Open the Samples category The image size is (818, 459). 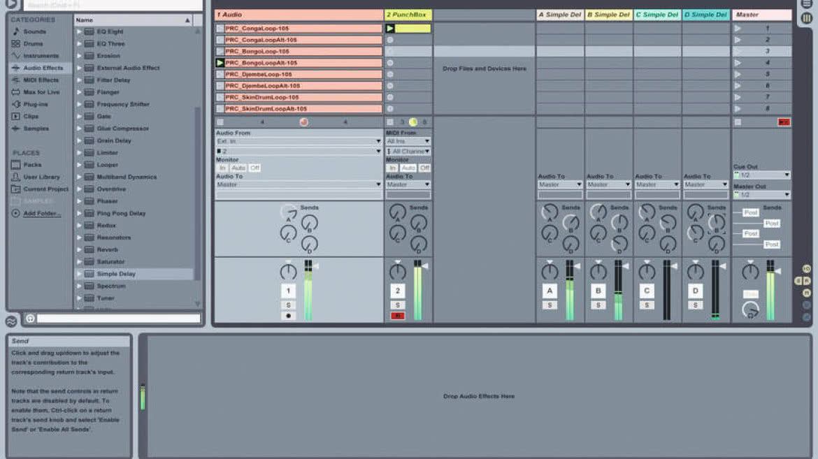click(36, 129)
